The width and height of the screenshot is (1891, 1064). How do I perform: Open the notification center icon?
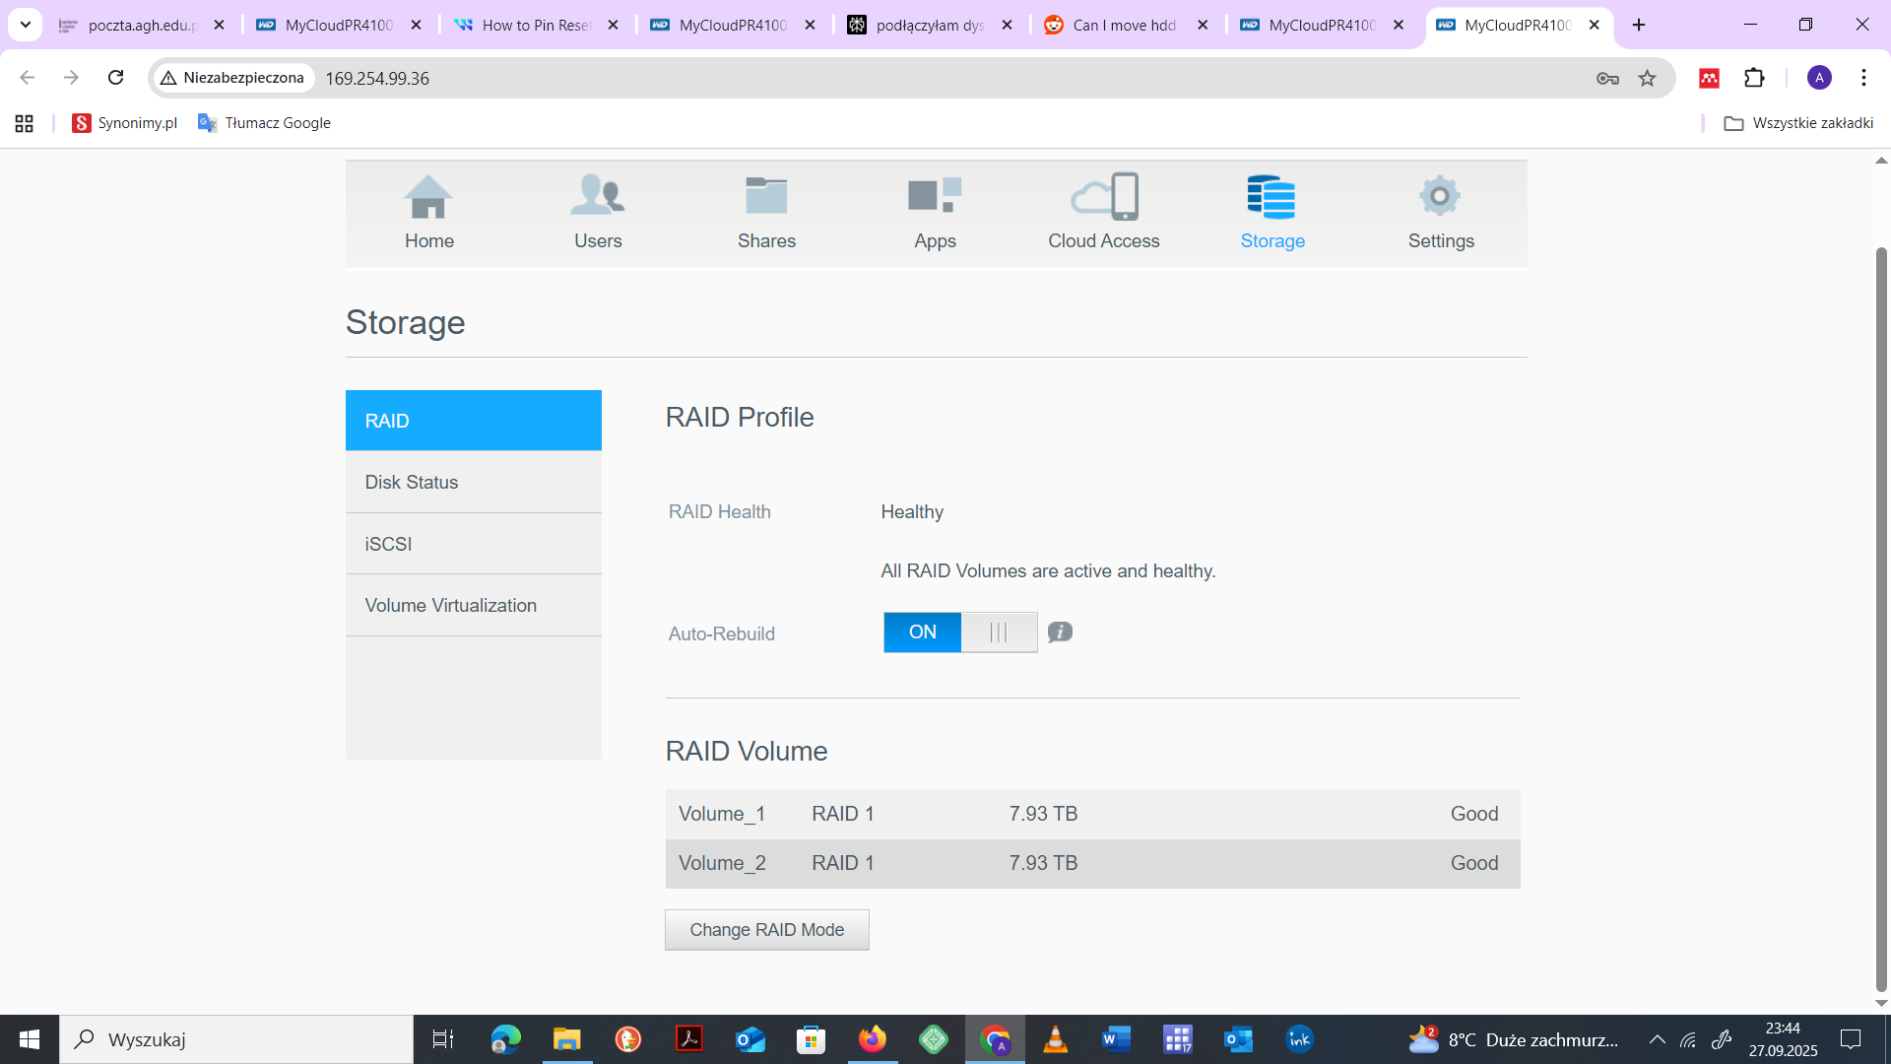pos(1851,1039)
